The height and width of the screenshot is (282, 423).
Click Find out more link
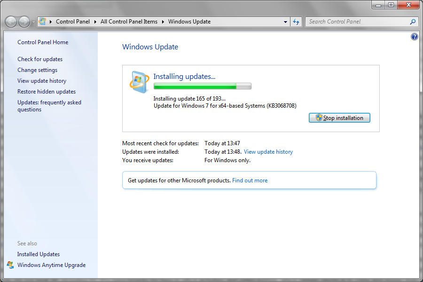[x=250, y=180]
